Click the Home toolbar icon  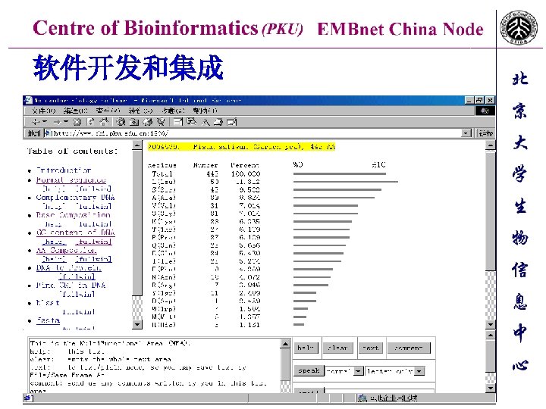104,122
